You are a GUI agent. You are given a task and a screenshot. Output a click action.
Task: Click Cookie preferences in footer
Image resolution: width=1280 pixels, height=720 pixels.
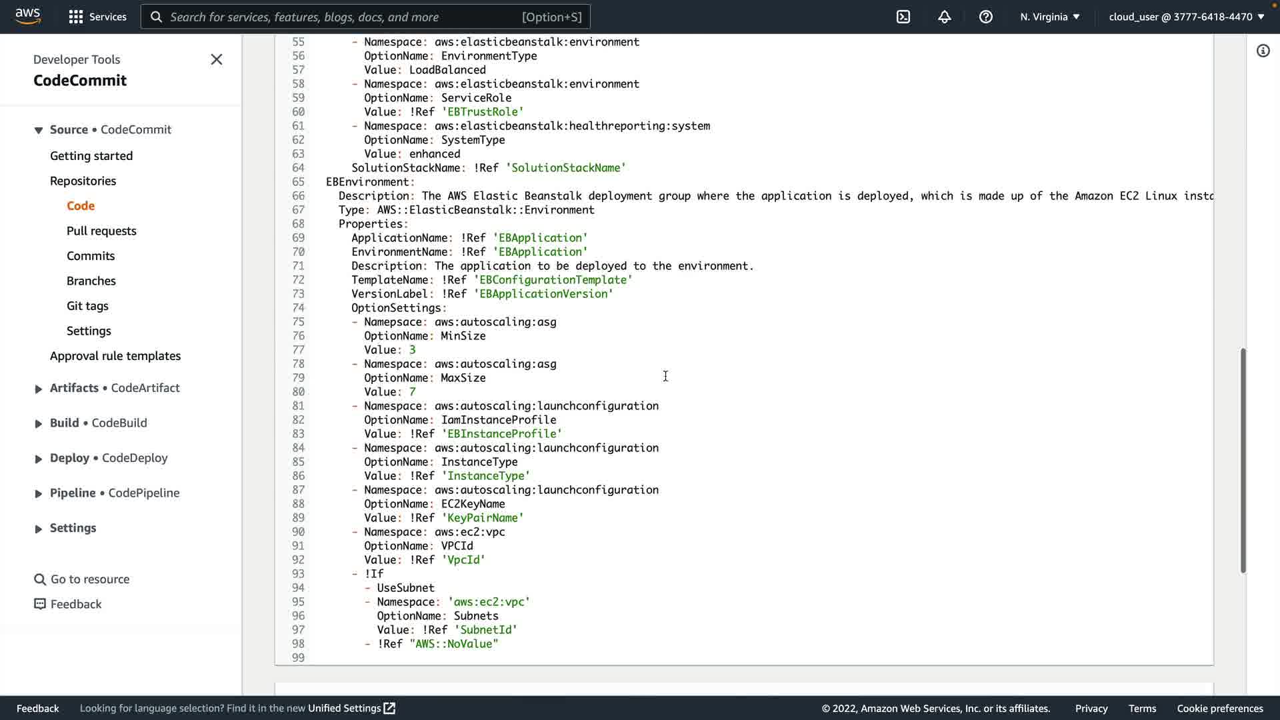pos(1220,708)
